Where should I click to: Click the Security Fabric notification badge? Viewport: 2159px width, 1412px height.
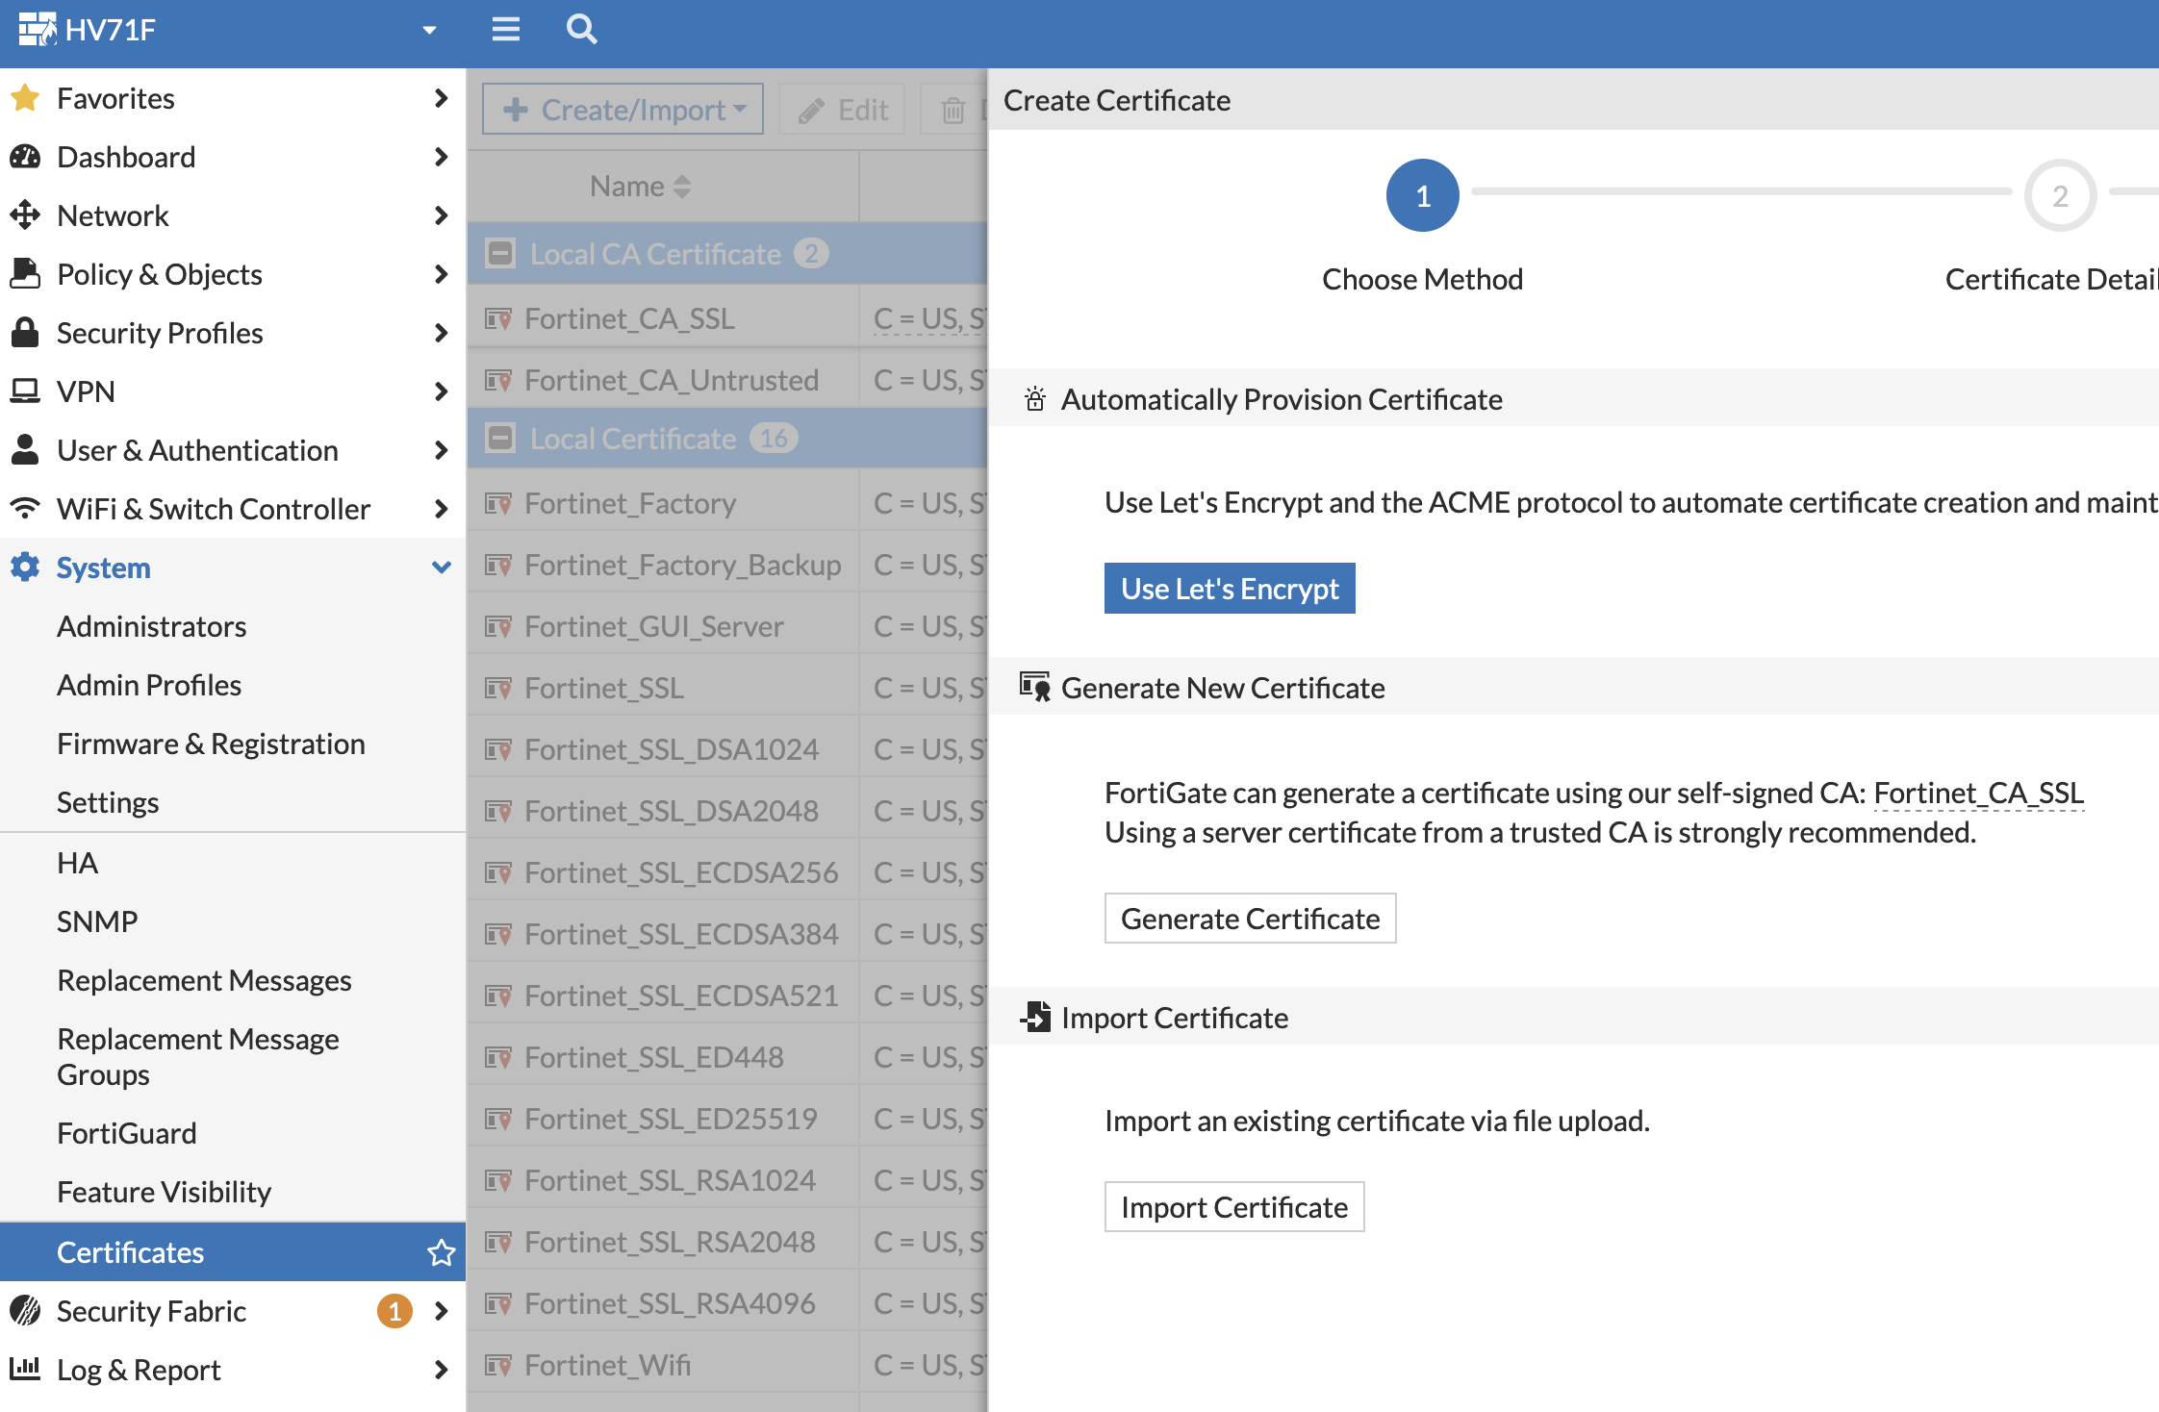pyautogui.click(x=394, y=1311)
